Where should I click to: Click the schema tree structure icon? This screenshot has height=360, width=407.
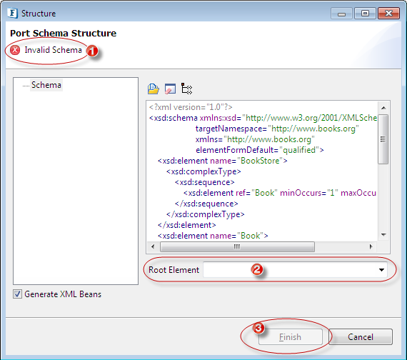tap(186, 89)
